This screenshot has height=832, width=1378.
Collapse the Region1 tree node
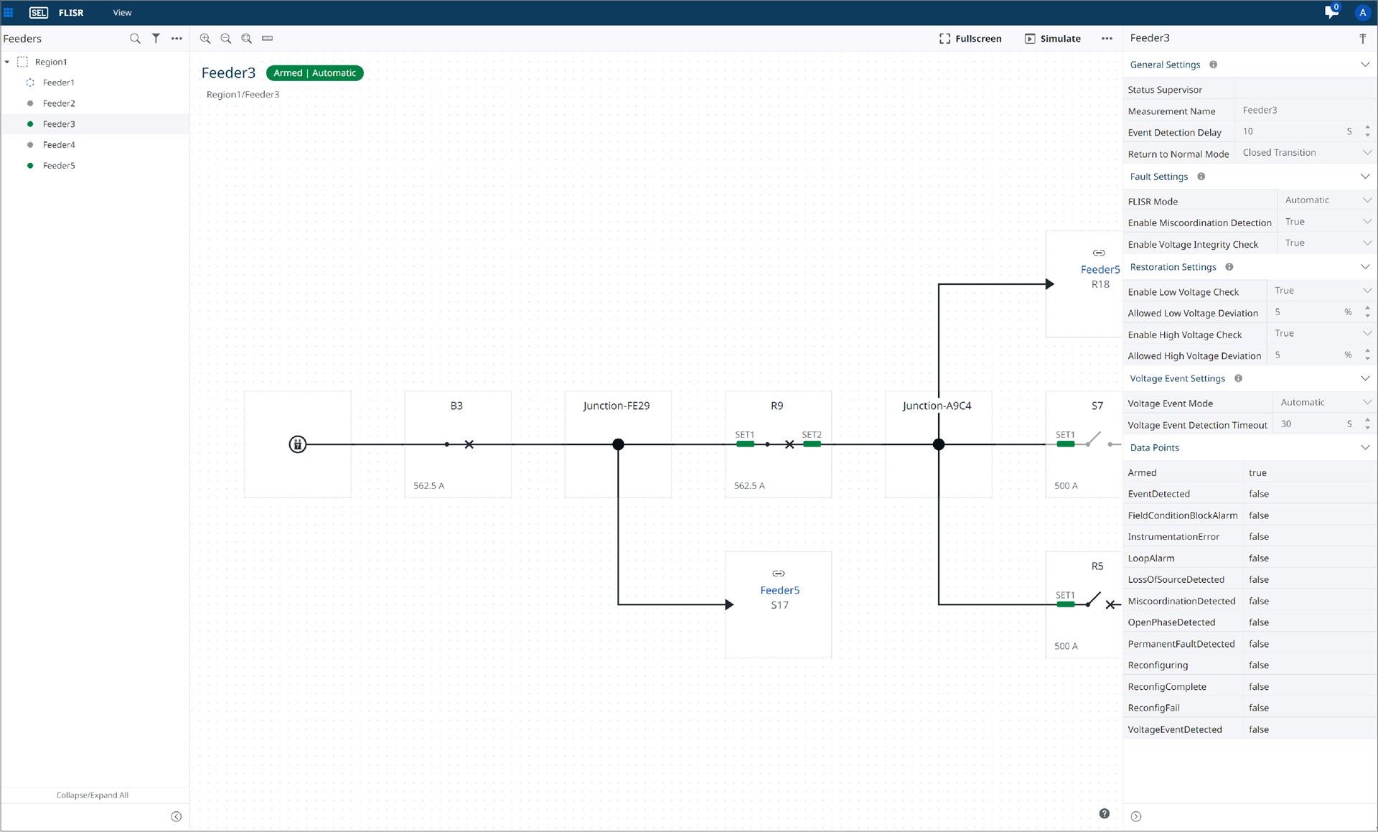(x=7, y=62)
